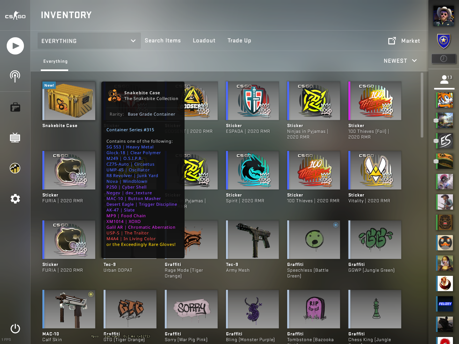Select the Tombstone Bazooka graffiti
This screenshot has width=459, height=344.
pos(314,309)
